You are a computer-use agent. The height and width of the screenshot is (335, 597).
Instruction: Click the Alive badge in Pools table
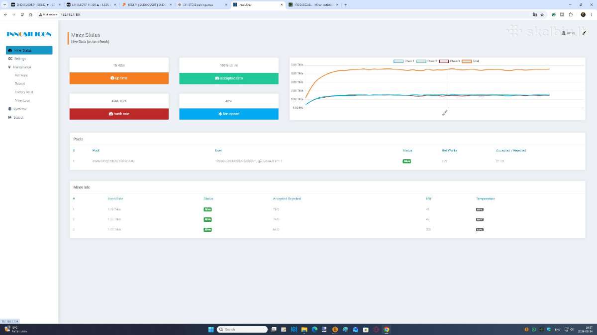(406, 161)
